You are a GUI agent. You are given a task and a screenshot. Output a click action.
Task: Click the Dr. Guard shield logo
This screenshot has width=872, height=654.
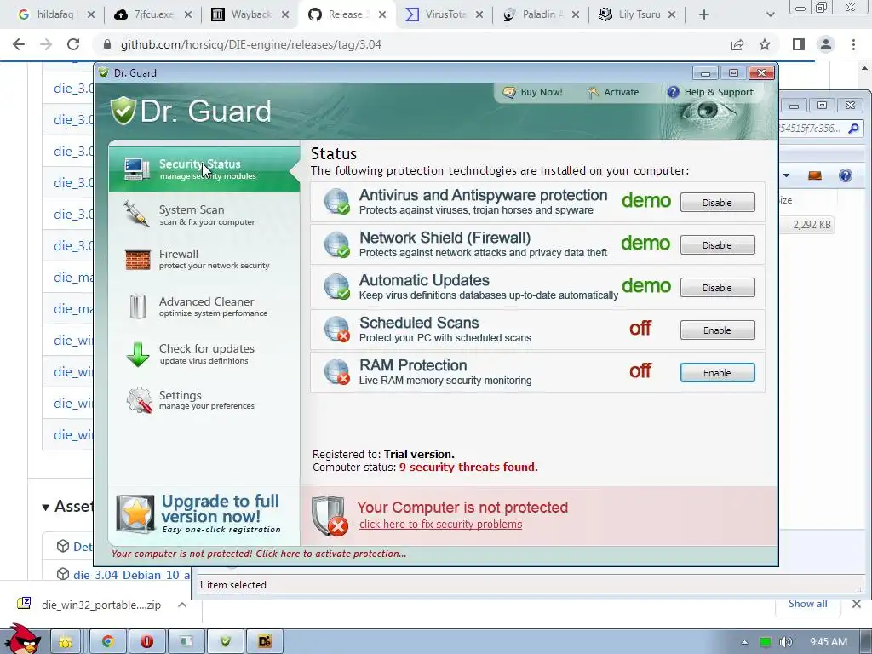tap(123, 110)
